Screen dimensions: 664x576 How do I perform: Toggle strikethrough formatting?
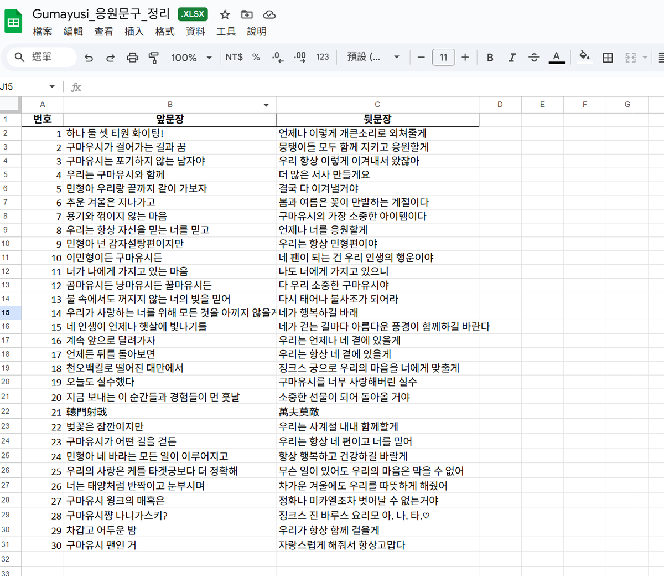533,57
